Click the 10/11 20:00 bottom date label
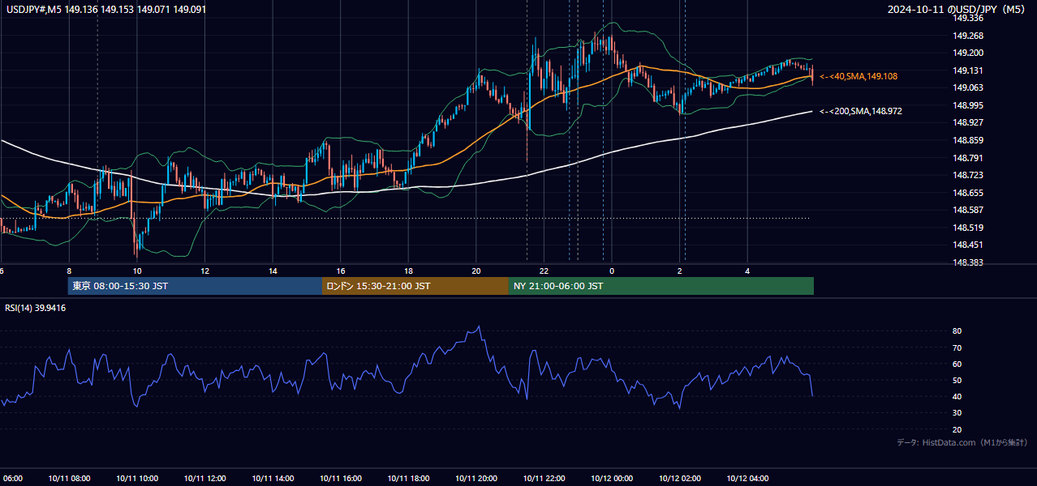This screenshot has width=1037, height=486. [476, 479]
